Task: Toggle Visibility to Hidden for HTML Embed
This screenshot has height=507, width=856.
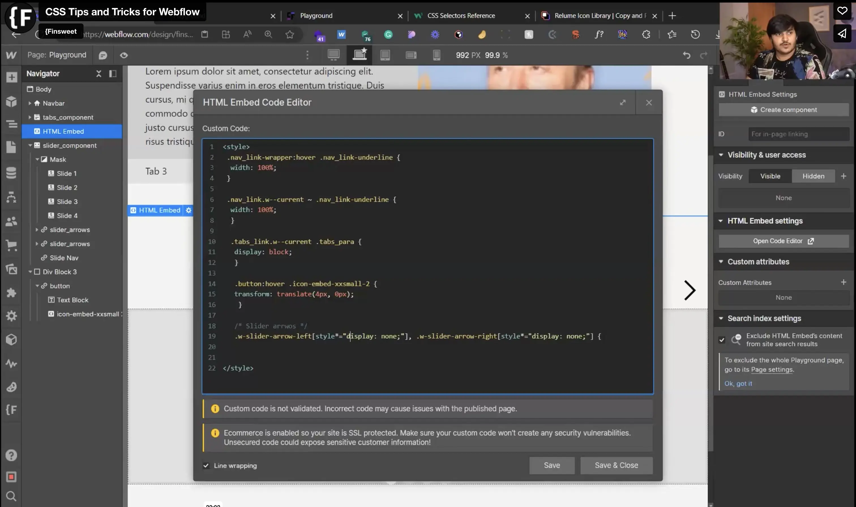Action: [x=814, y=176]
